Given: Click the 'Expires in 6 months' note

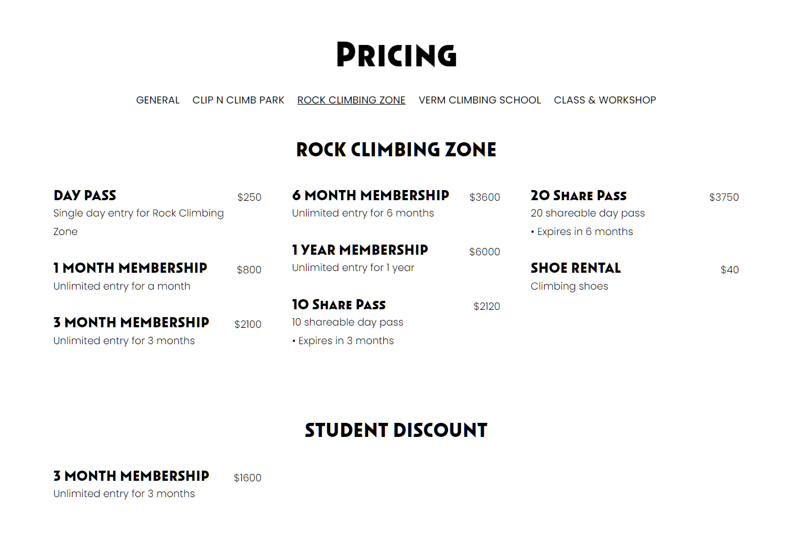Looking at the screenshot, I should pyautogui.click(x=582, y=232).
